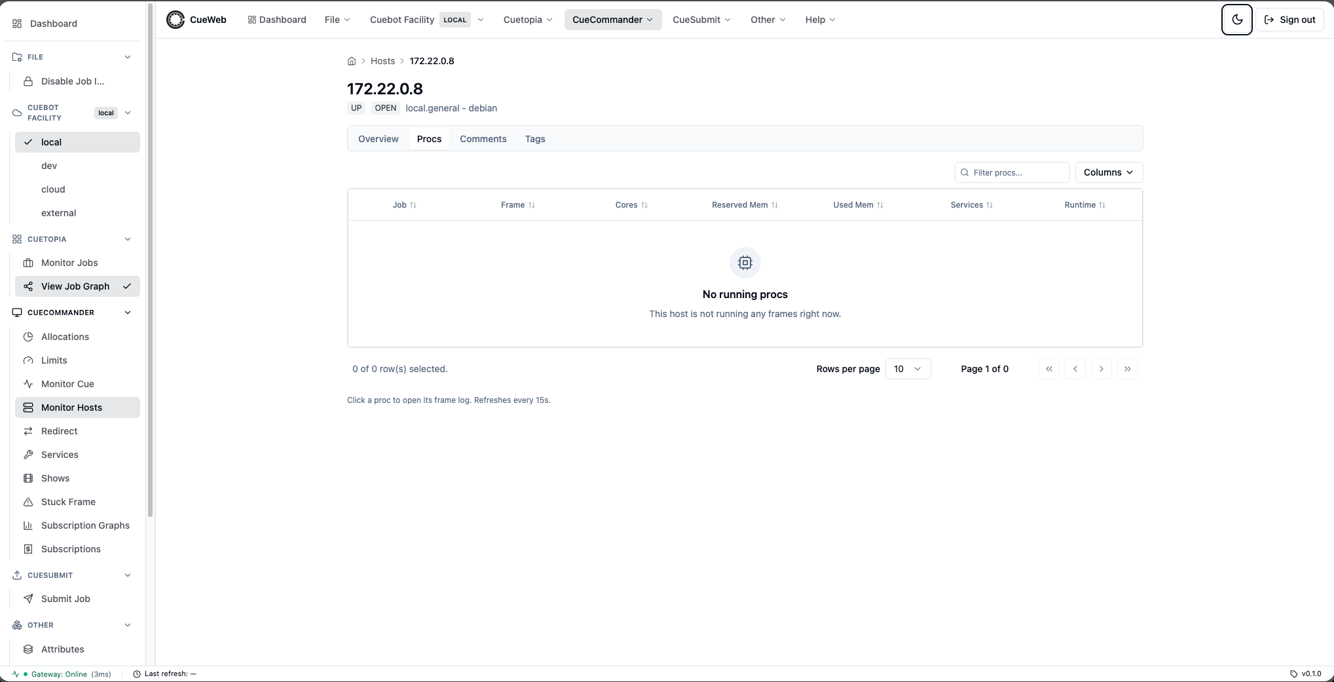Switch to the Comments tab
Screen dimensions: 1334x682
483,139
